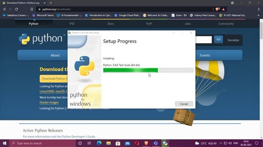This screenshot has height=147, width=263.
Task: Select the PyPI top navigation tab
Action: tap(149, 24)
